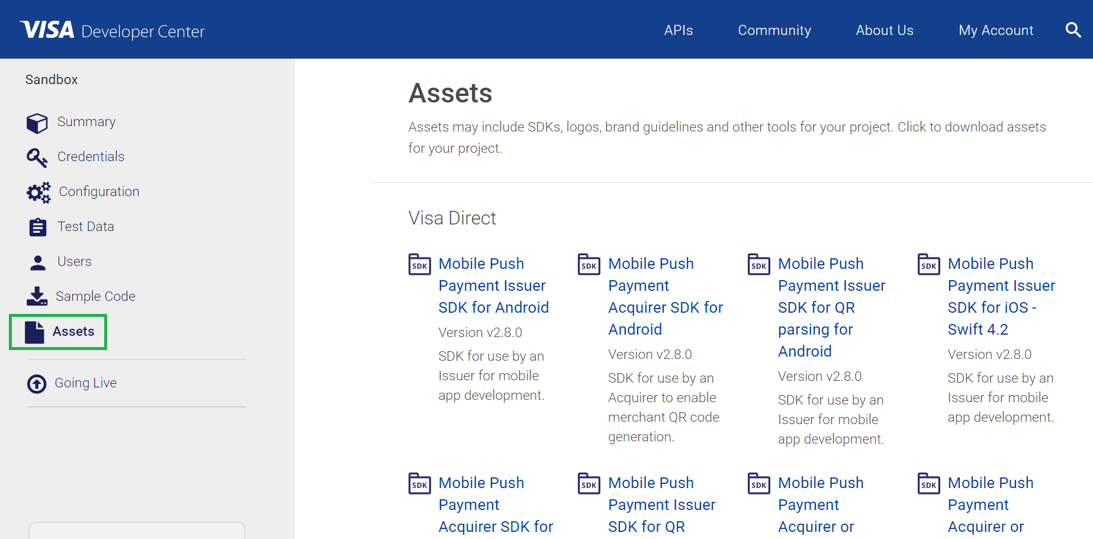1093x539 pixels.
Task: Click SDK icon in second row fourth card
Action: click(929, 483)
